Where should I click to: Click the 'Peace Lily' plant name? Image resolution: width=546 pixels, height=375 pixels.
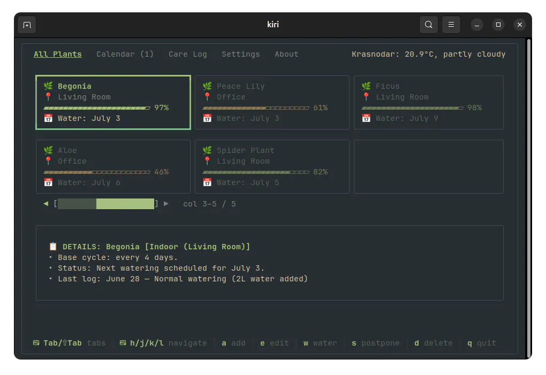tap(241, 86)
